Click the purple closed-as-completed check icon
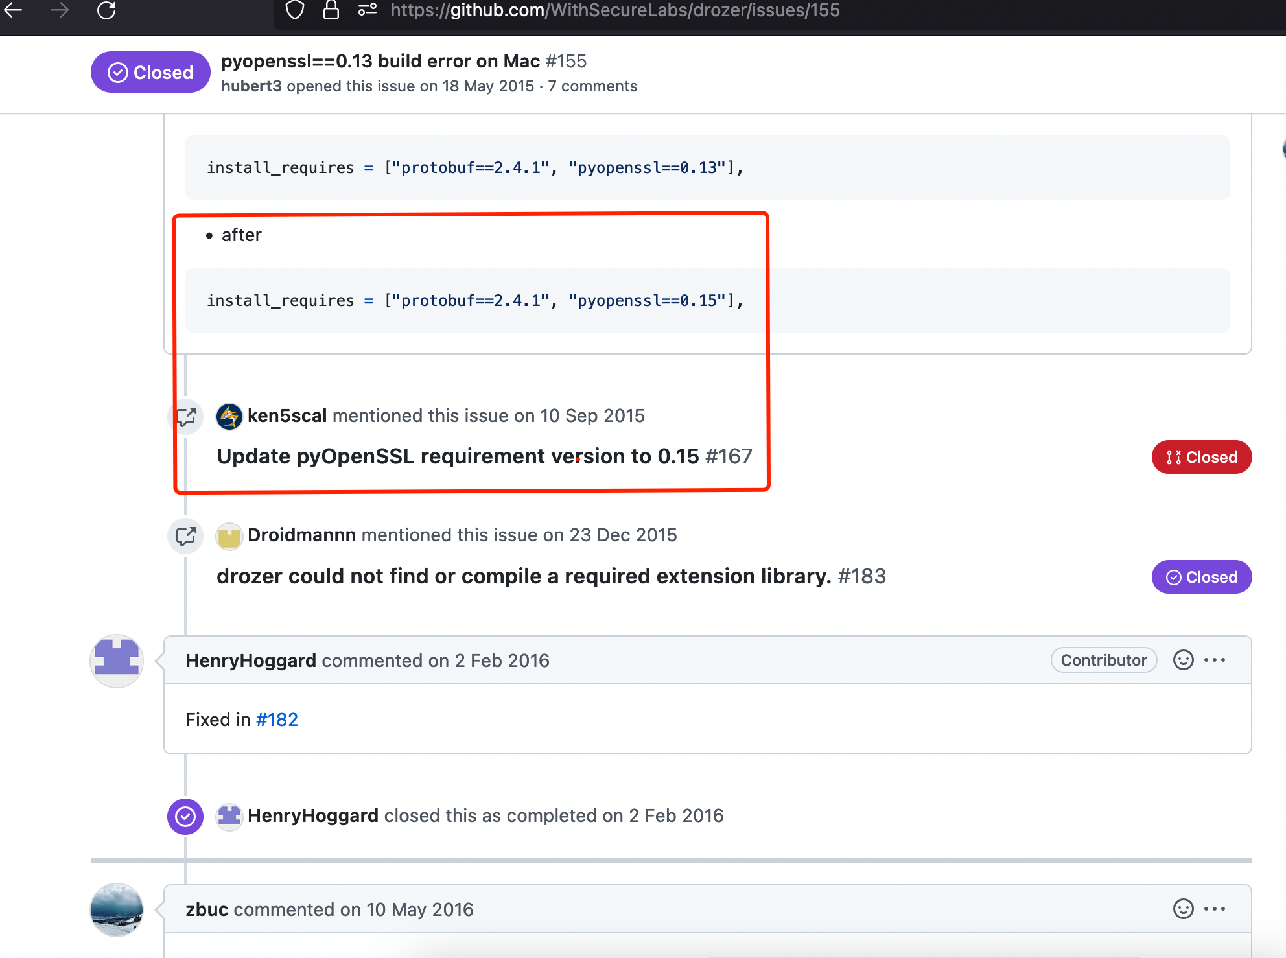This screenshot has width=1286, height=958. click(x=185, y=816)
